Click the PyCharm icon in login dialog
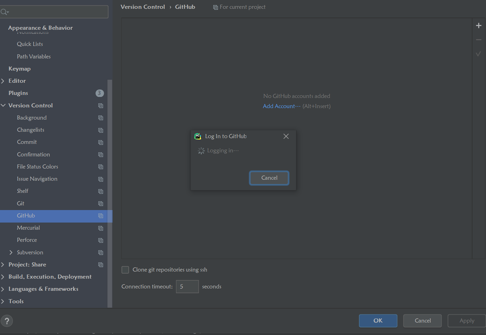Image resolution: width=486 pixels, height=335 pixels. (x=198, y=136)
